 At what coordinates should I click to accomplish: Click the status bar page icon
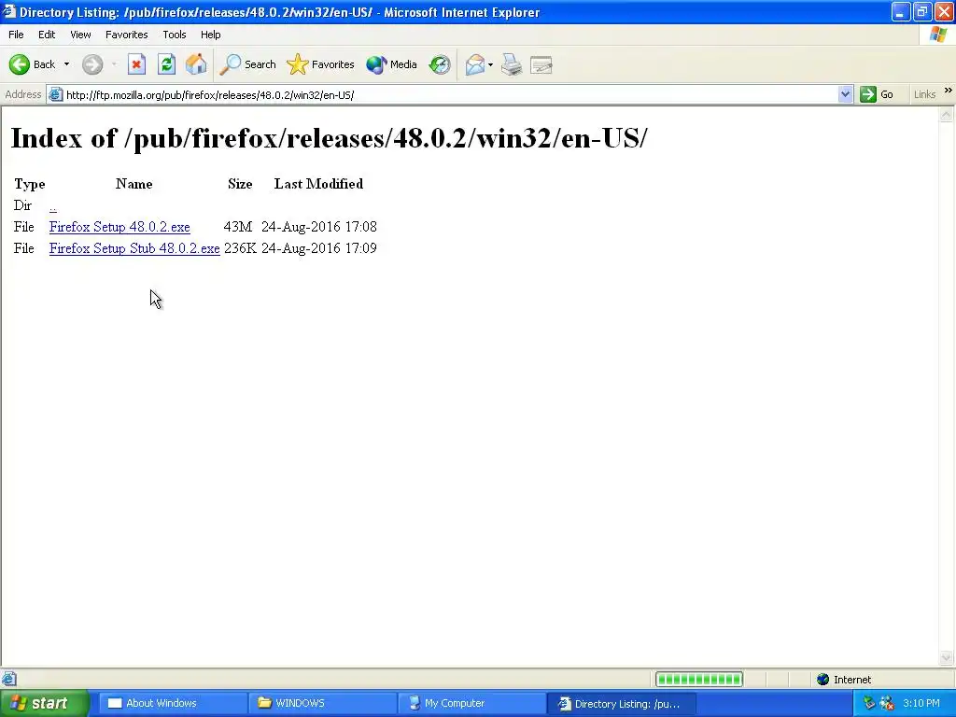coord(8,679)
